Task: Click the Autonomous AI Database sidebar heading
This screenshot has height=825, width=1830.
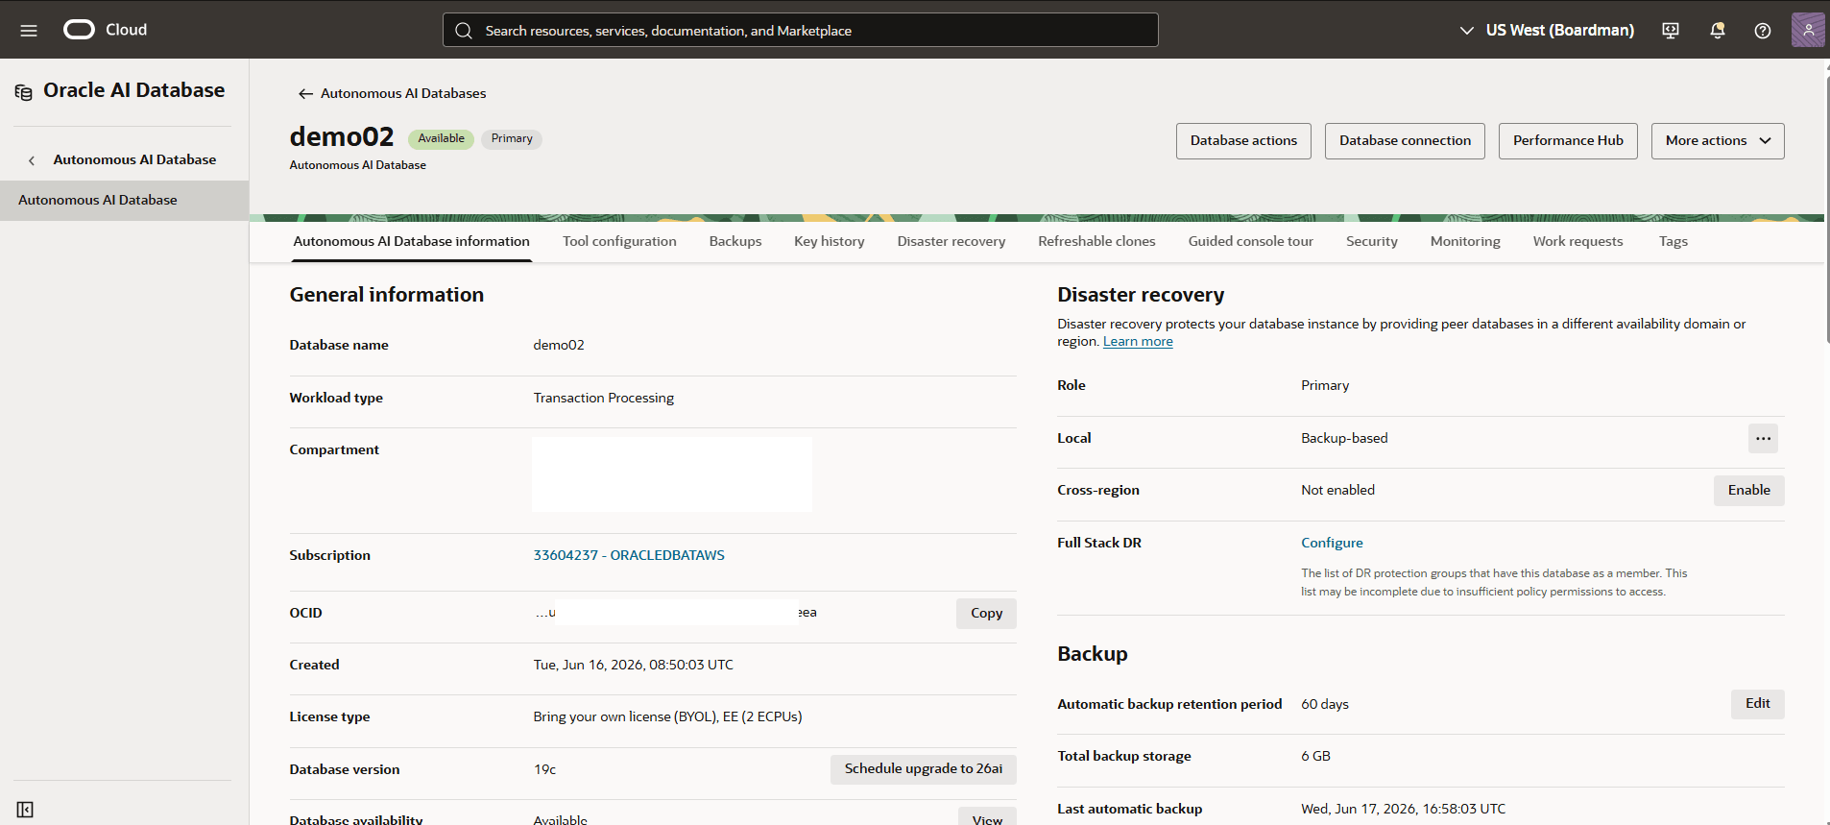Action: click(x=134, y=160)
